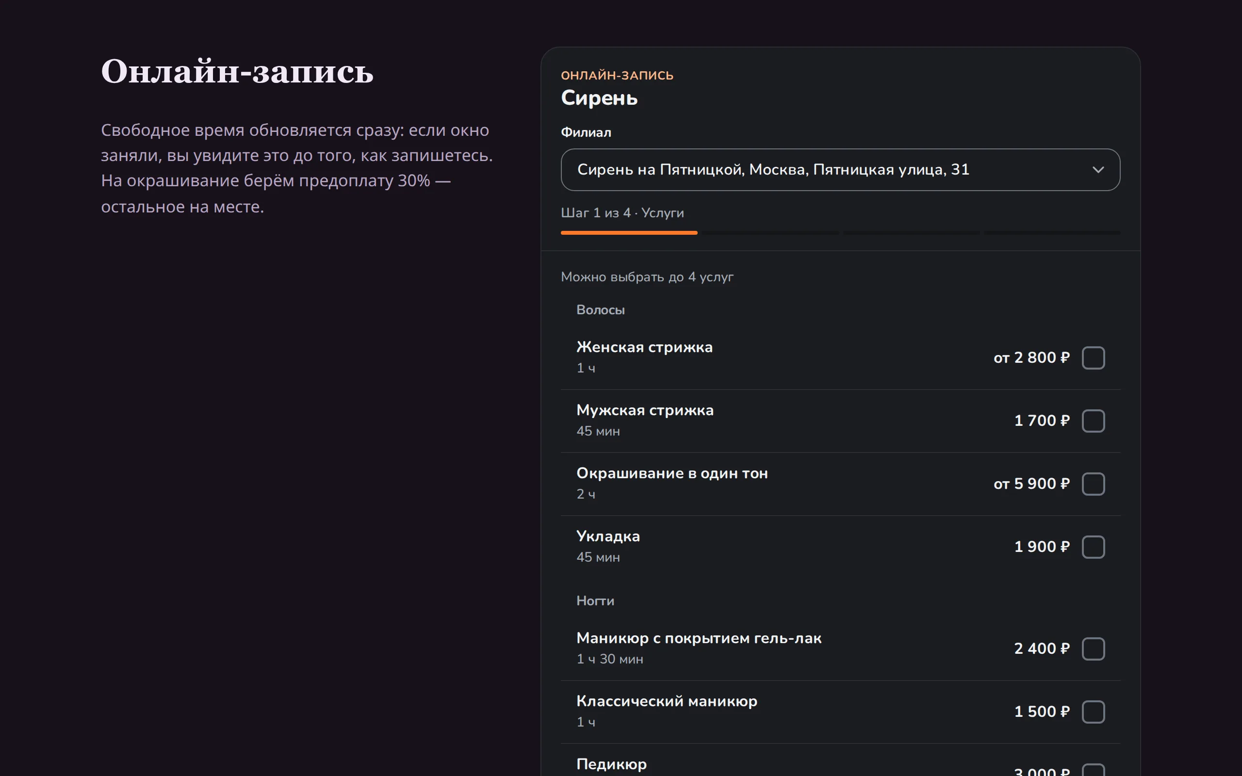This screenshot has width=1242, height=776.
Task: Click the Укладка service name
Action: 608,537
